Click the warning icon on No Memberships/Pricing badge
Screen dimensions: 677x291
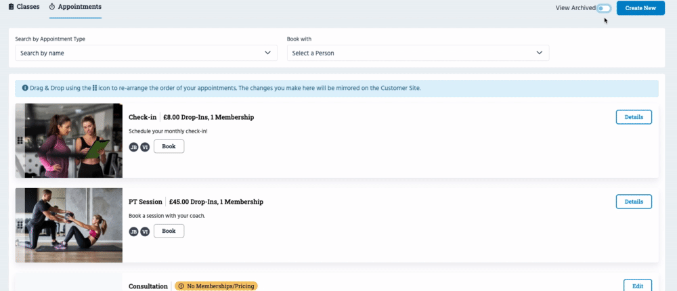pyautogui.click(x=181, y=286)
